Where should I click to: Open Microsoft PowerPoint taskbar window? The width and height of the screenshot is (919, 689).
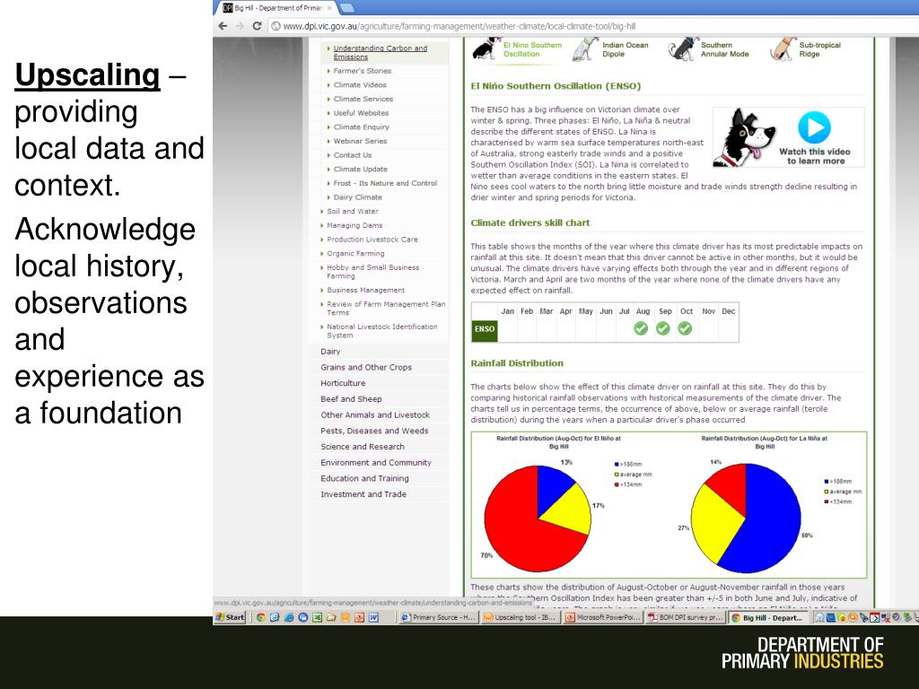click(x=602, y=617)
